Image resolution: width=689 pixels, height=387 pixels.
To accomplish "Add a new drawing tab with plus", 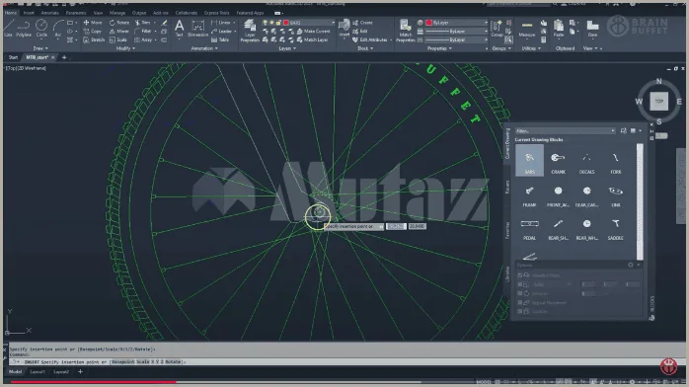I will [x=64, y=57].
